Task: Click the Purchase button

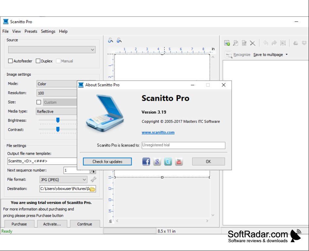Action: (19, 224)
